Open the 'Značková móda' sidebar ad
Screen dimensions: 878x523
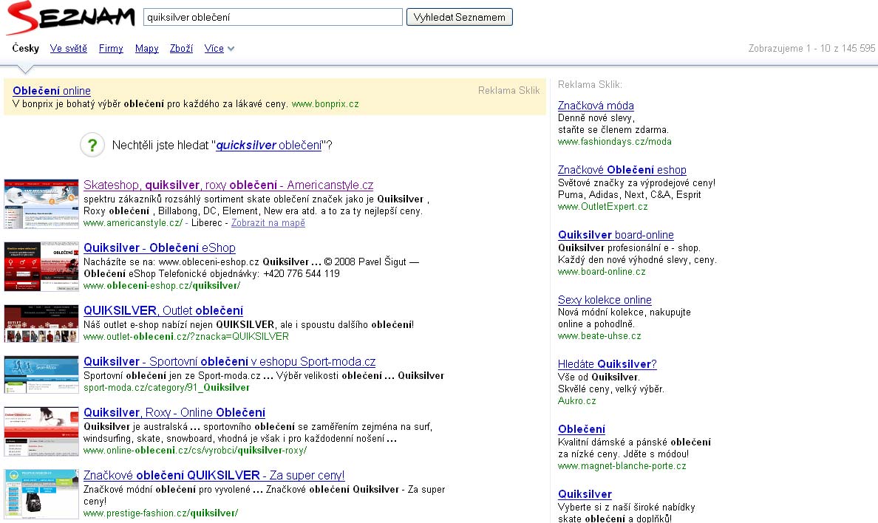click(x=596, y=106)
